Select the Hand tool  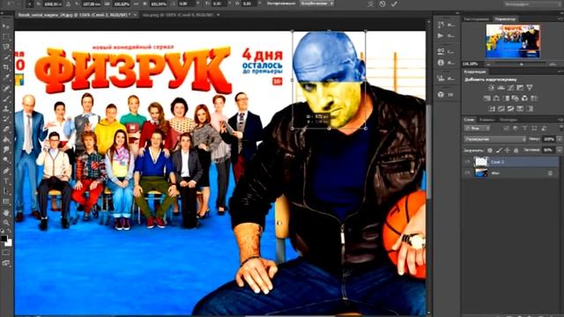point(6,213)
